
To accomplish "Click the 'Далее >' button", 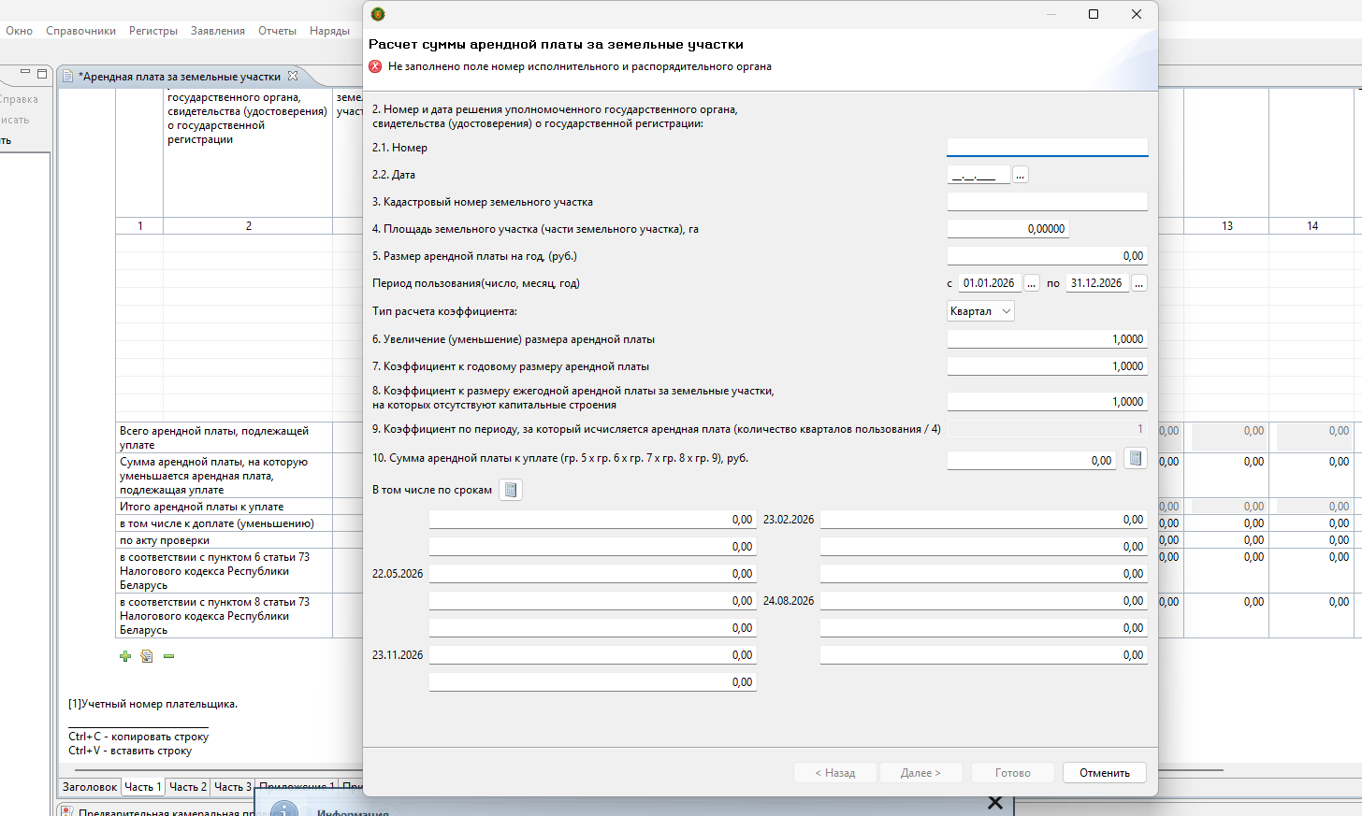I will click(x=920, y=773).
